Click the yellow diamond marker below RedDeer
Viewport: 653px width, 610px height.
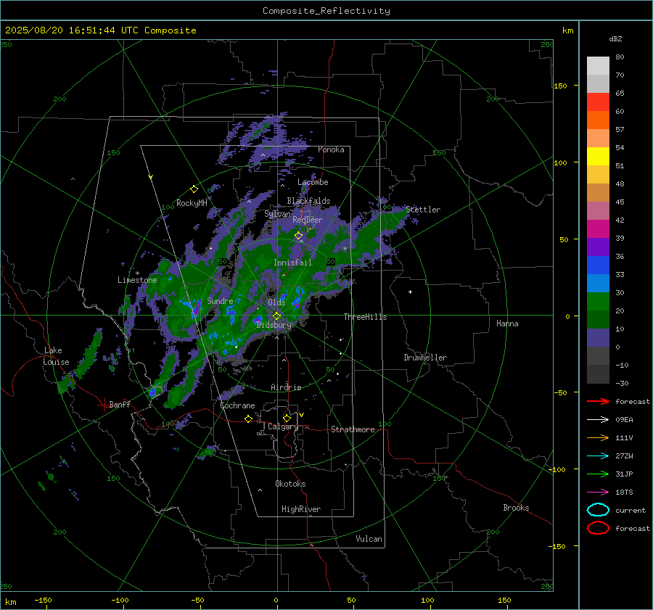coord(298,236)
